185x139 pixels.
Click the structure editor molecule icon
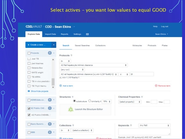[x=71, y=109]
